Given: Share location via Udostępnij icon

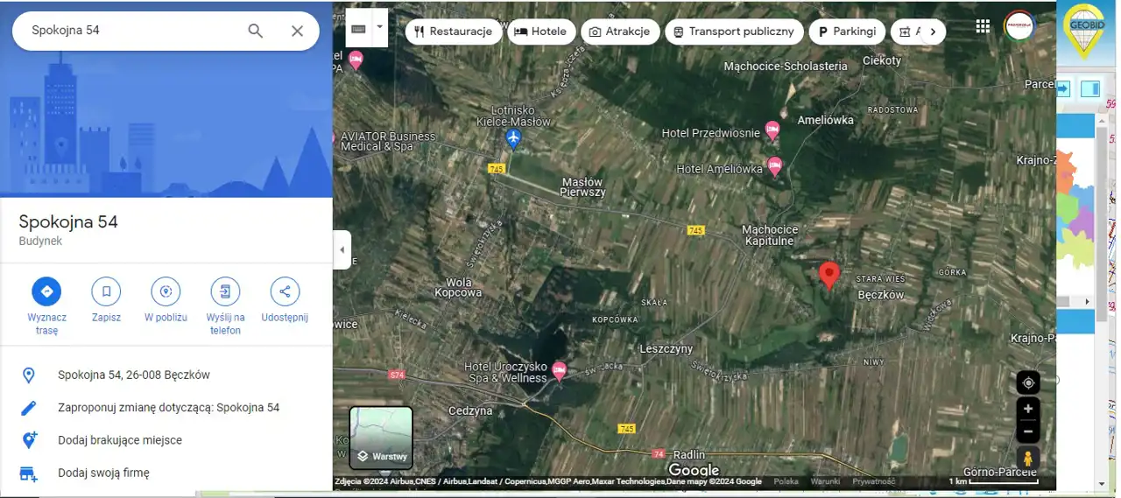Looking at the screenshot, I should coord(285,291).
